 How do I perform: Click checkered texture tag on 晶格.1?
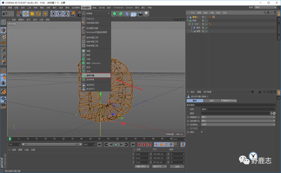tap(214, 17)
